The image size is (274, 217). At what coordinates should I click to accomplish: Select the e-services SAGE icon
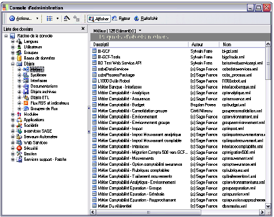point(19,131)
